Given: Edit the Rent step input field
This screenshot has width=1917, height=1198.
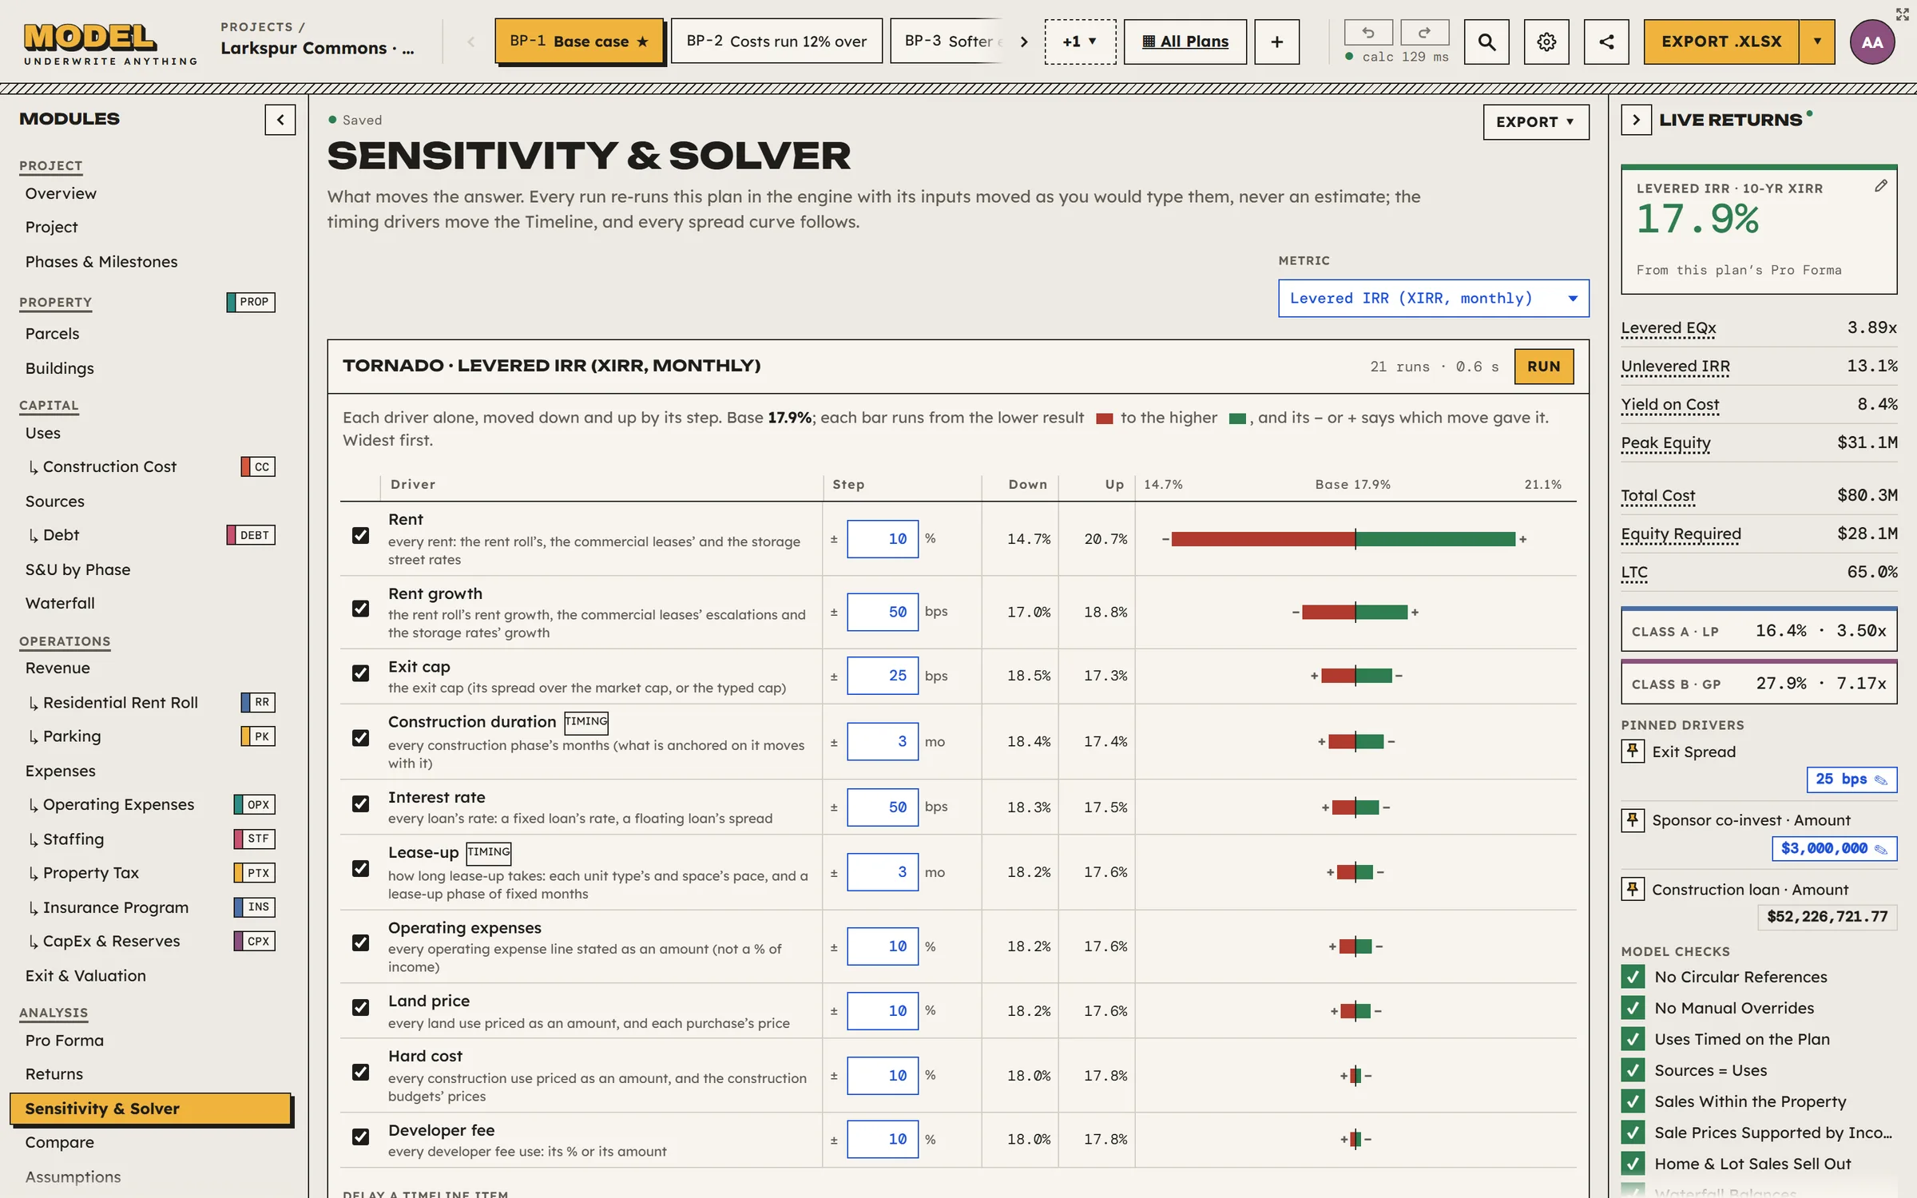Looking at the screenshot, I should pyautogui.click(x=883, y=539).
